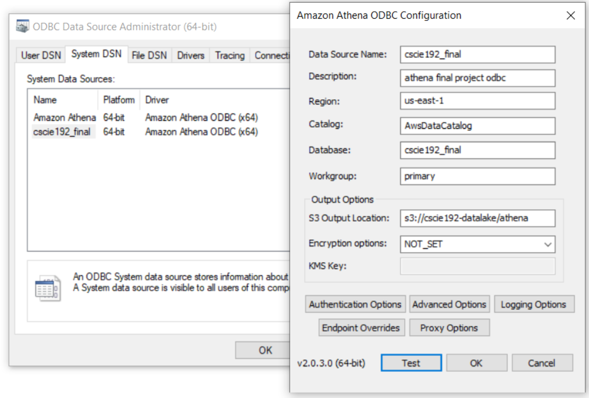
Task: Click the data source info icon
Action: (48, 288)
